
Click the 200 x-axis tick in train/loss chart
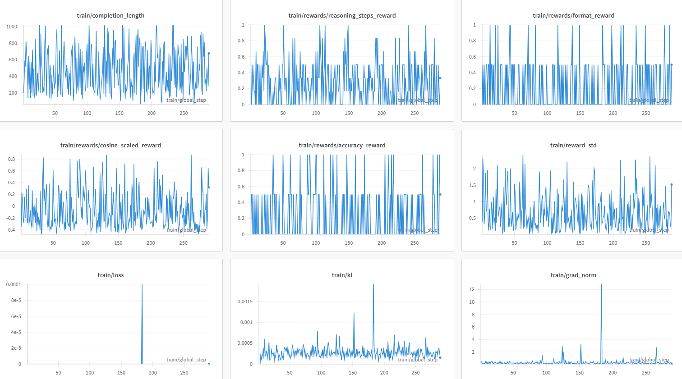point(153,373)
